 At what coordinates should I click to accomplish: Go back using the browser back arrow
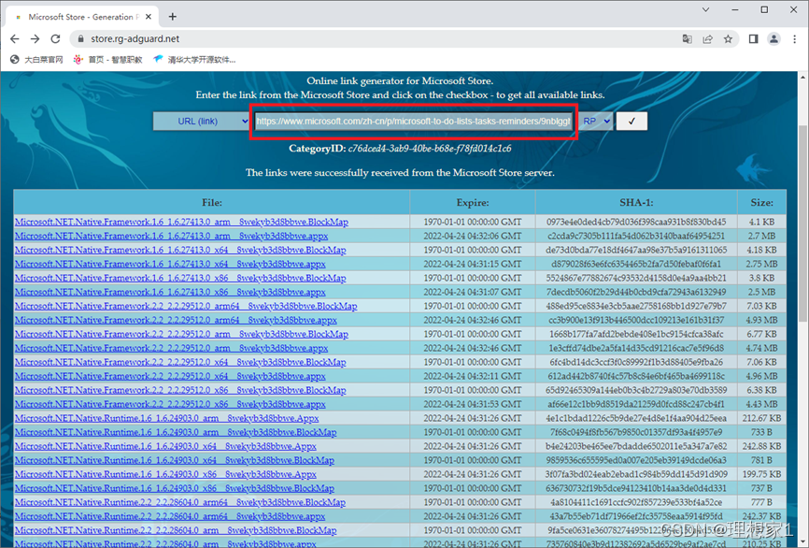click(14, 38)
